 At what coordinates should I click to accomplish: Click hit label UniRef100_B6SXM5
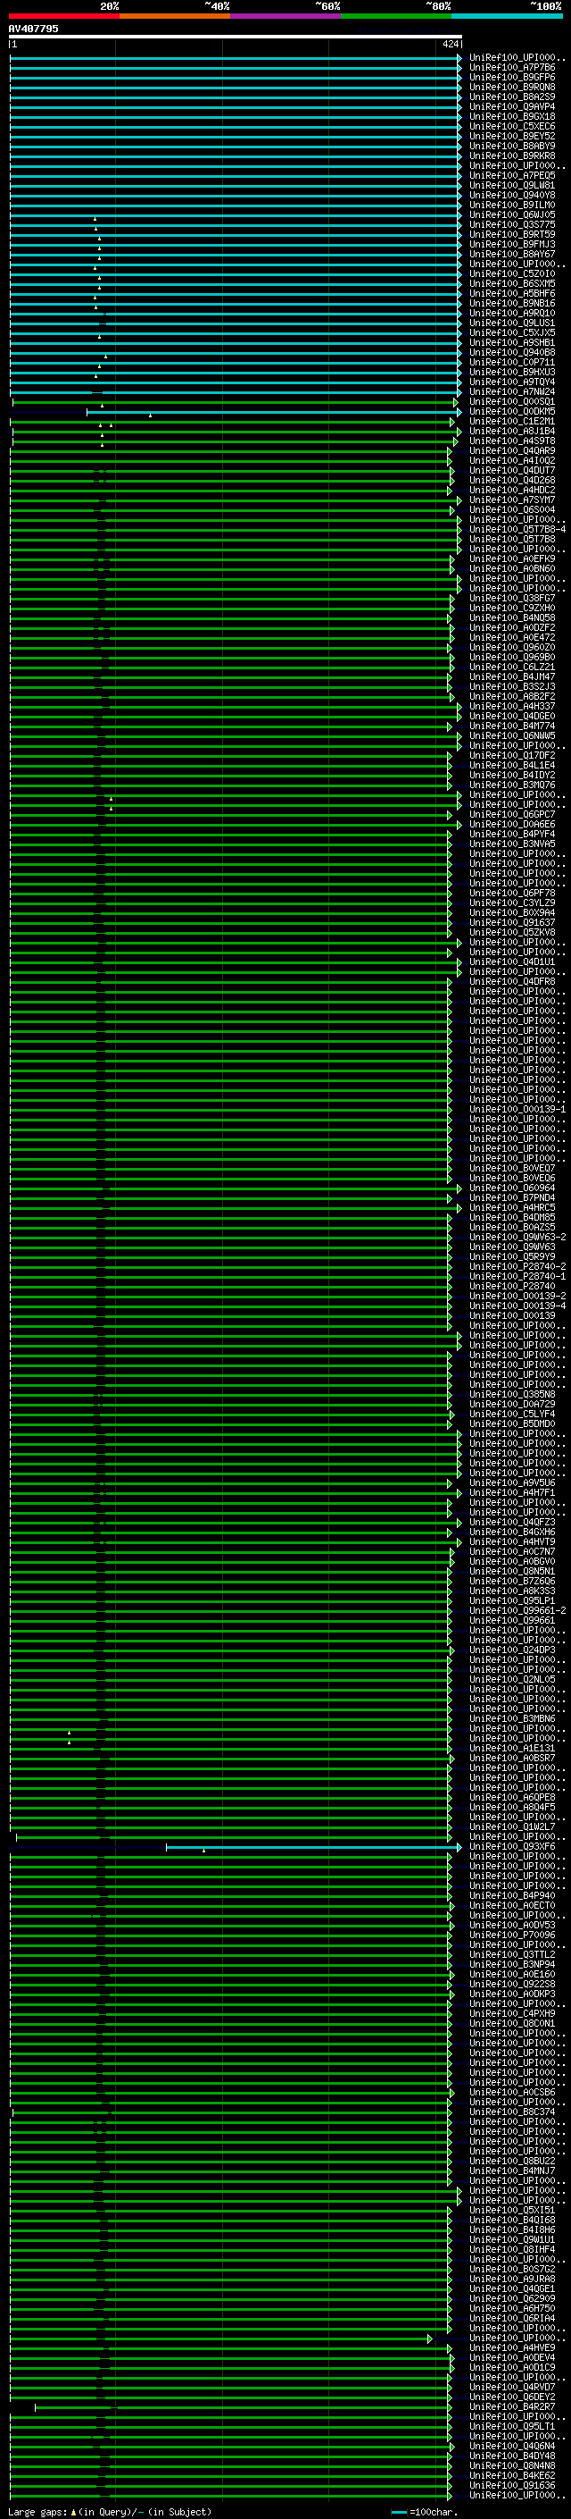pyautogui.click(x=512, y=283)
